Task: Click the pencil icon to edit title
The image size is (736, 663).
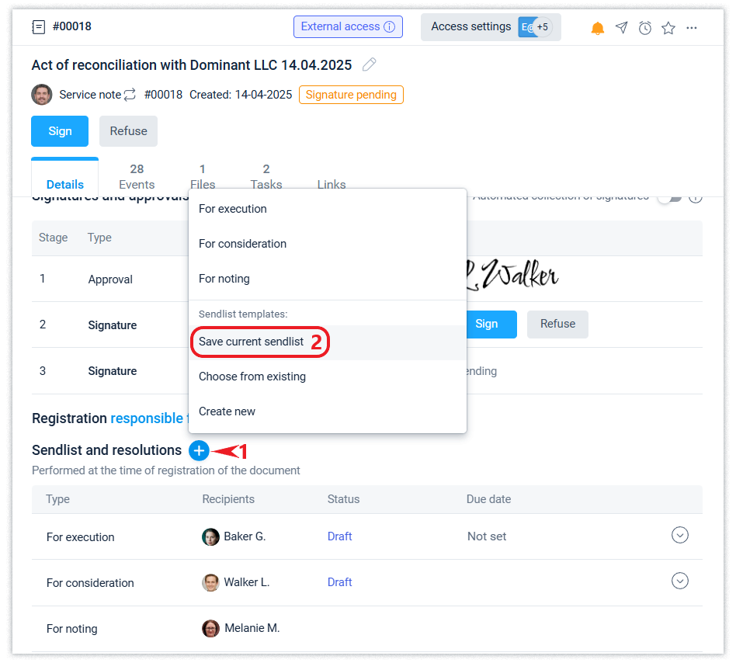Action: click(370, 64)
